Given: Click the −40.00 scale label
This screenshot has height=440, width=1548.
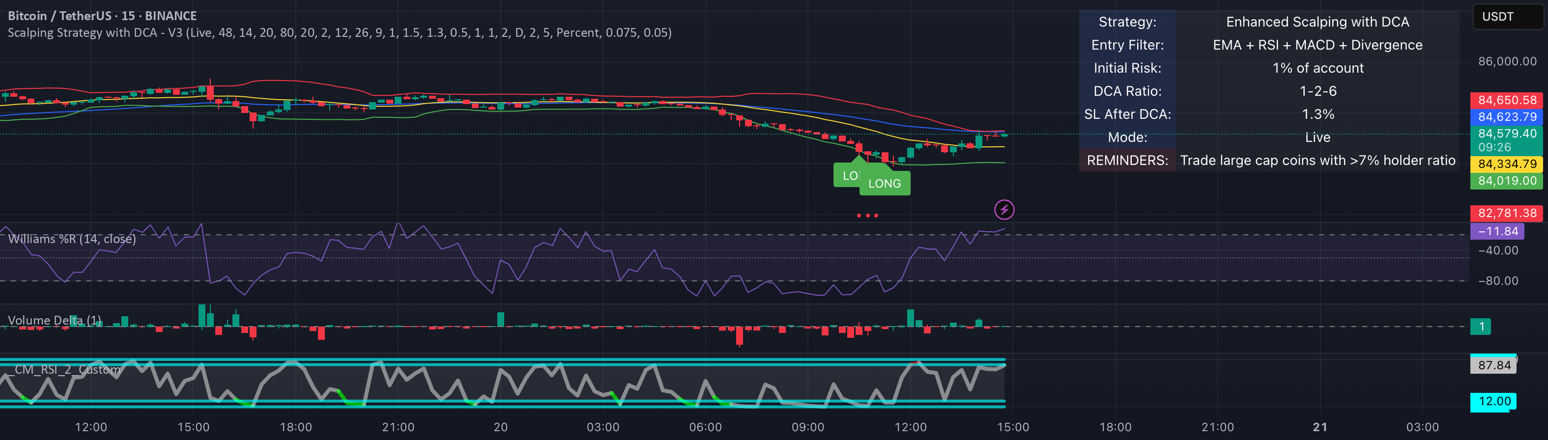Looking at the screenshot, I should click(1497, 250).
